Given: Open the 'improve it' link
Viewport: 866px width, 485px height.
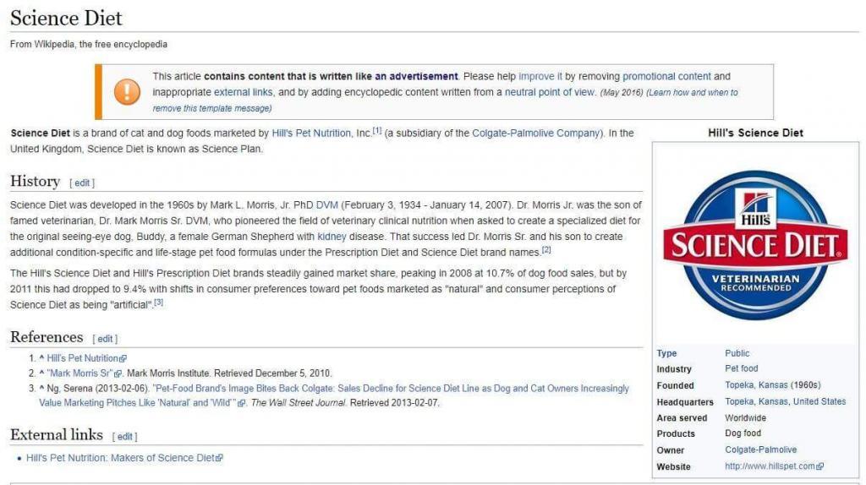Looking at the screenshot, I should coord(540,76).
